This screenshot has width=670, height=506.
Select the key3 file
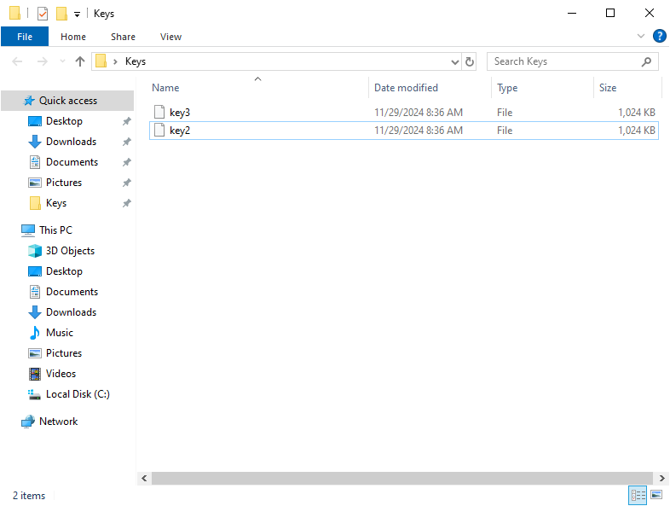[x=404, y=113]
